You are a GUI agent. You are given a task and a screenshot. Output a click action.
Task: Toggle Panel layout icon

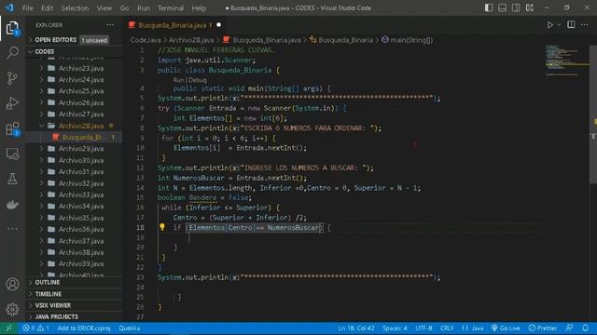point(502,7)
